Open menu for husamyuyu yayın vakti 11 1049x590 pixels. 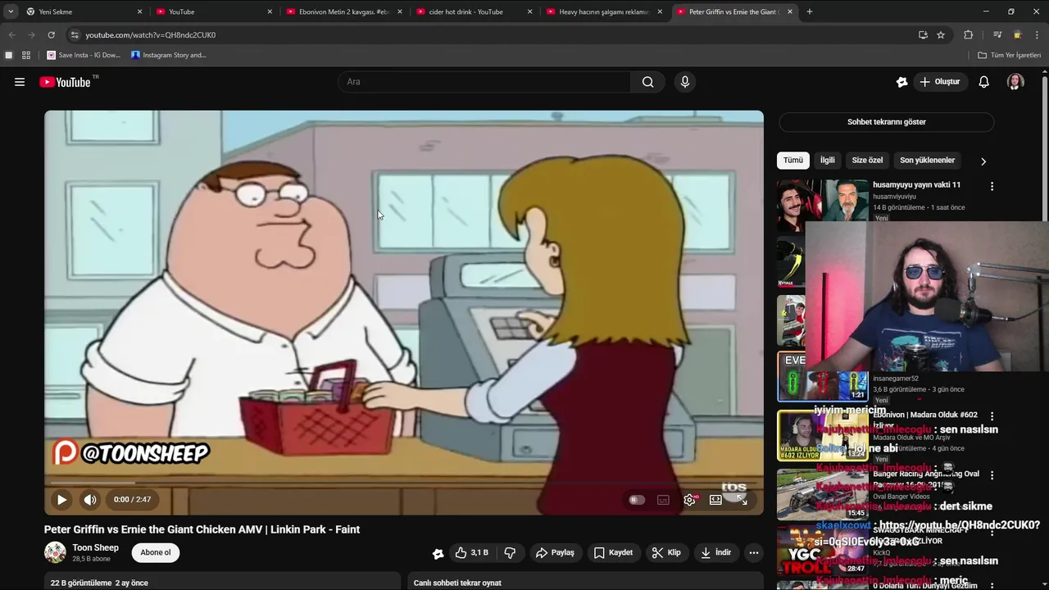[x=992, y=187]
